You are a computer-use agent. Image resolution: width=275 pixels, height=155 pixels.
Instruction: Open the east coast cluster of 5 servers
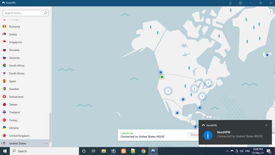[202, 96]
